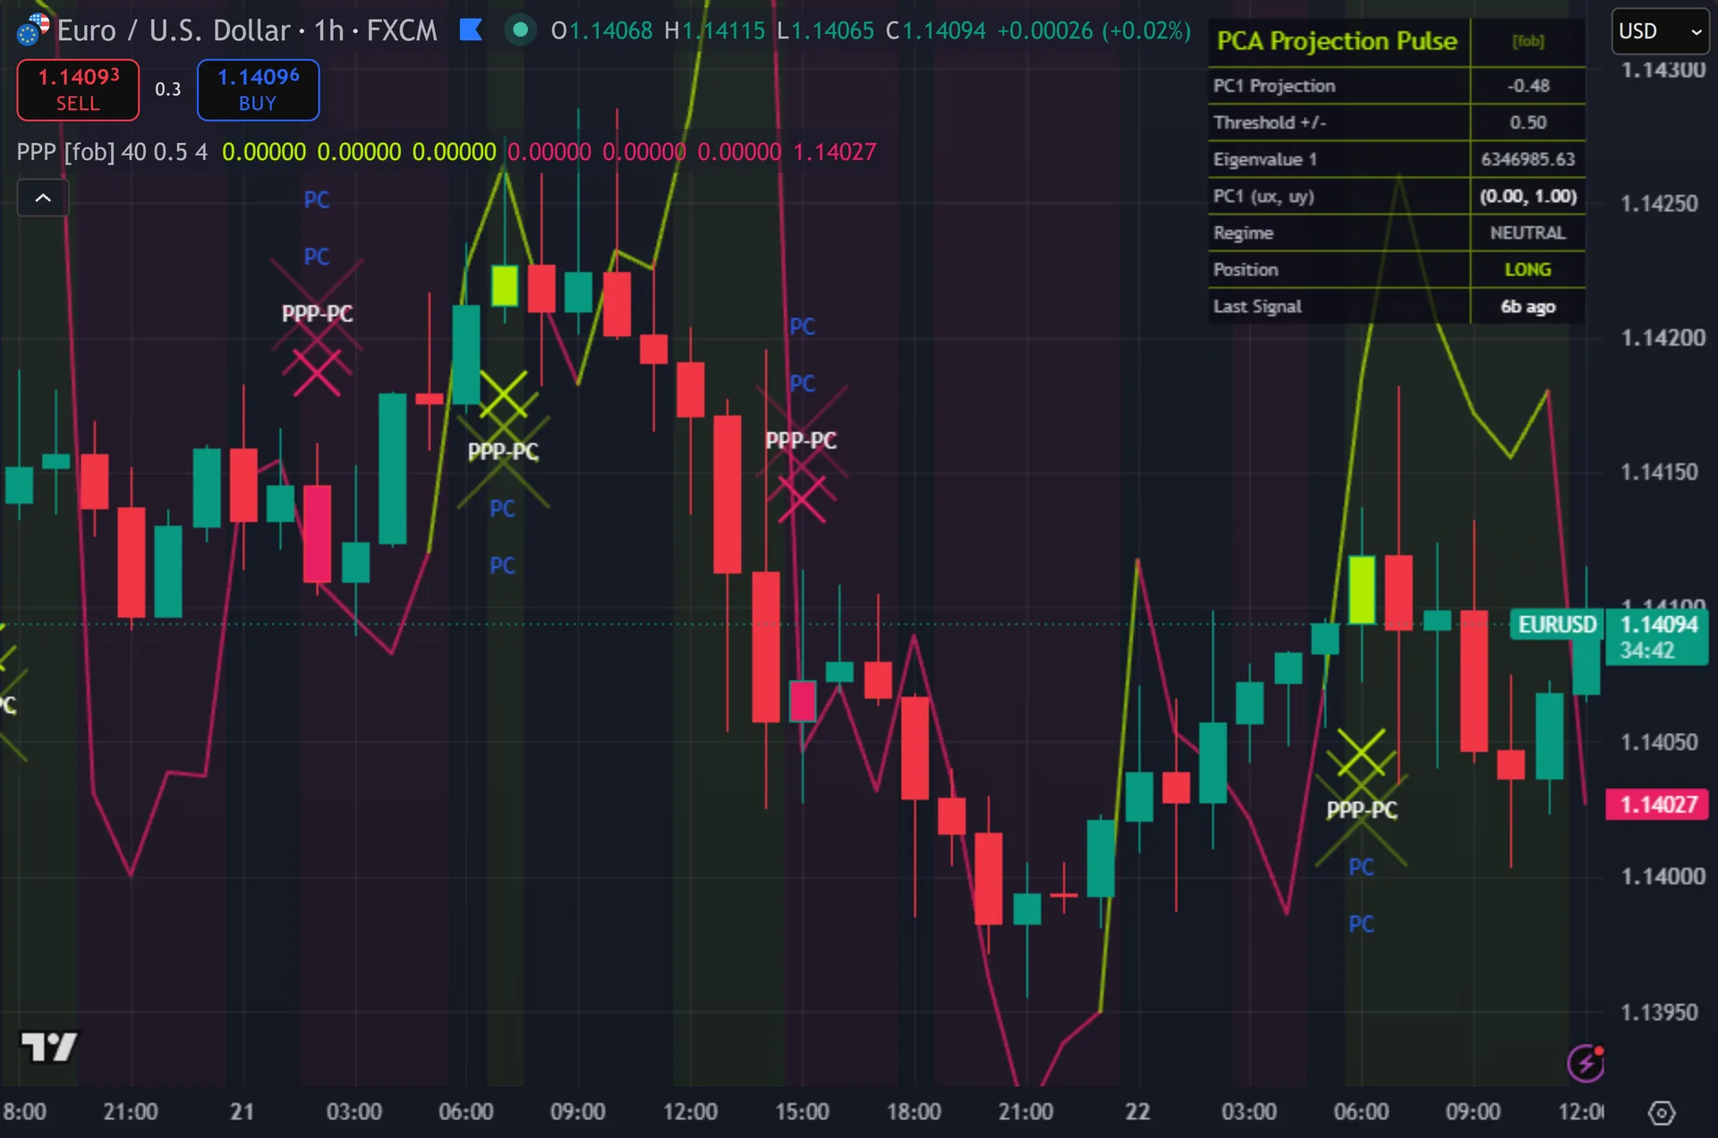Click the Last Signal row label

coord(1257,306)
